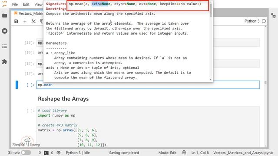Click the blue active cell collapser bar
Viewport: 278px width, 156px height.
(x=17, y=85)
